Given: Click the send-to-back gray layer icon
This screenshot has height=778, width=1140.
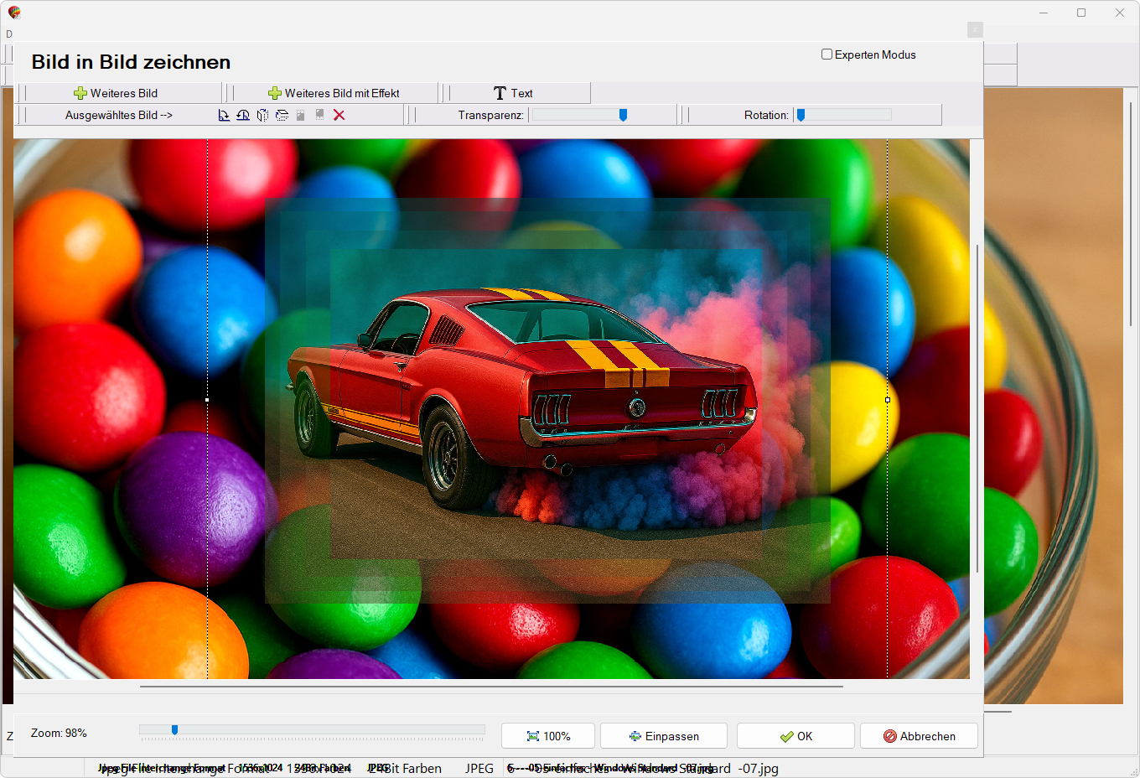Looking at the screenshot, I should 319,115.
